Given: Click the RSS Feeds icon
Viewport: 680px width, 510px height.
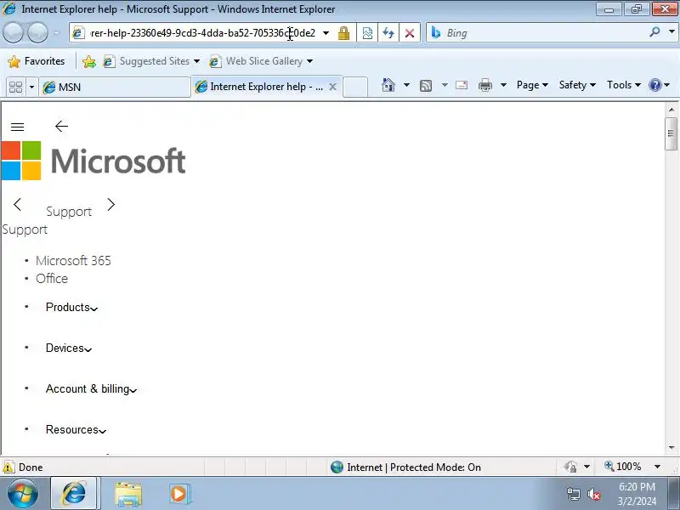Looking at the screenshot, I should [x=426, y=86].
